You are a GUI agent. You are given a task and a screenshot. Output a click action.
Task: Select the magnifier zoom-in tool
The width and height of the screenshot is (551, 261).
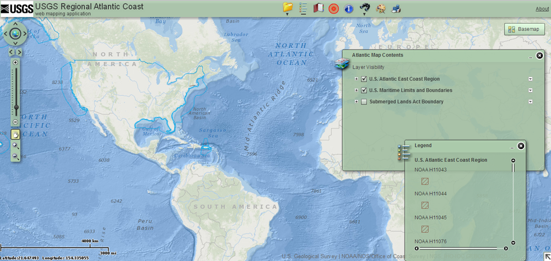click(x=15, y=145)
